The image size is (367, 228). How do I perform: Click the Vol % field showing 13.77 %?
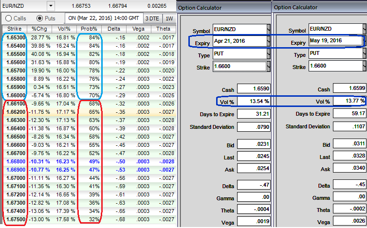349,102
